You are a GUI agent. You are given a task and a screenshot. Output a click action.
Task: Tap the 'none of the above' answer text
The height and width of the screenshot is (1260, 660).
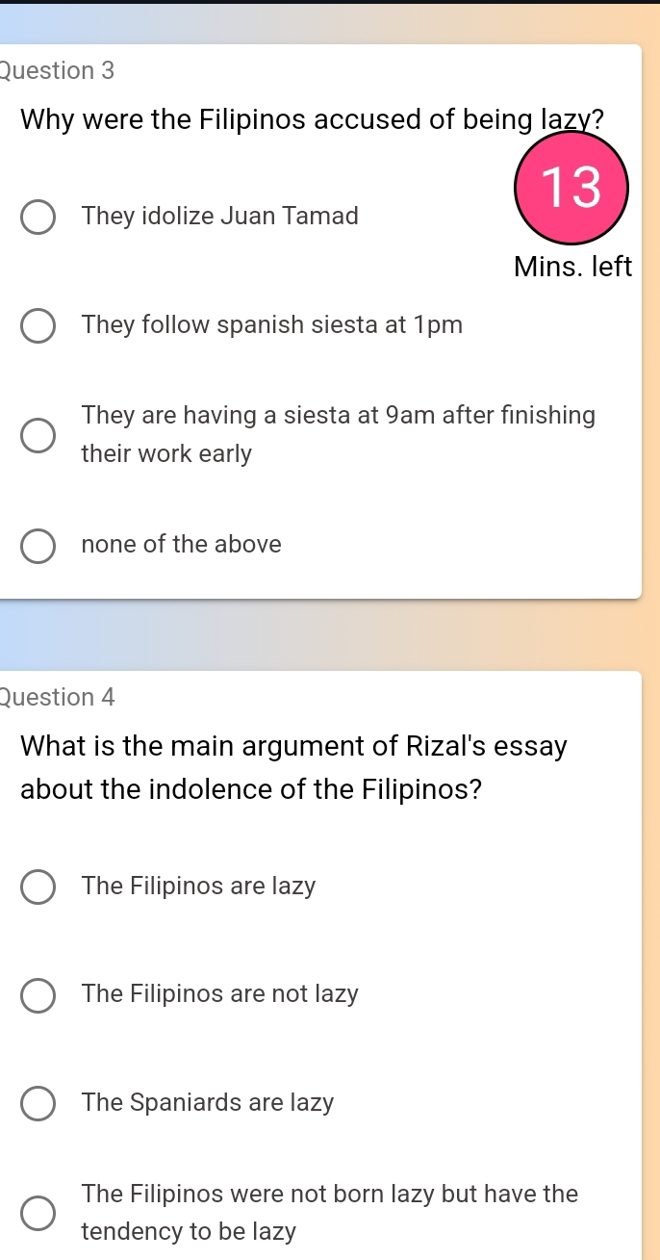click(x=182, y=545)
